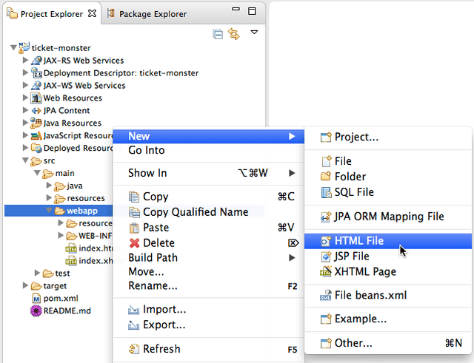Click the JPA ORM Mapping File icon
474x363 pixels.
pyautogui.click(x=326, y=217)
